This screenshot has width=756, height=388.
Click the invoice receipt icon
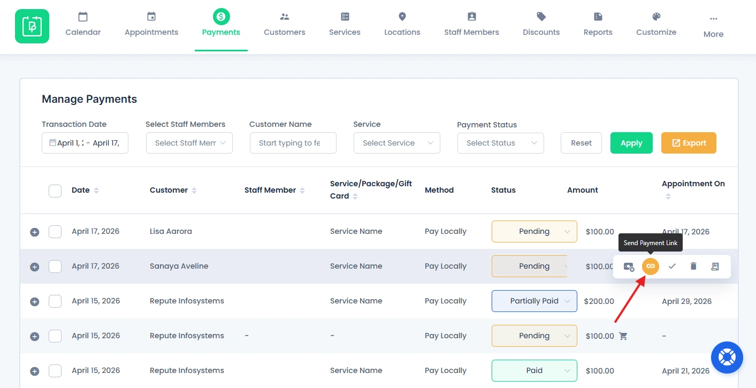pos(715,266)
